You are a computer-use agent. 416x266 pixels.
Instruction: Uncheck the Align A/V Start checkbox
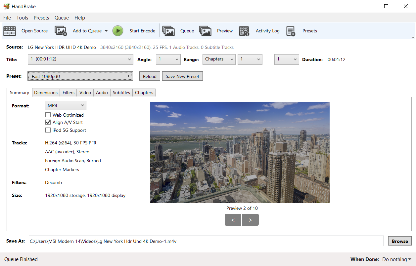point(48,122)
